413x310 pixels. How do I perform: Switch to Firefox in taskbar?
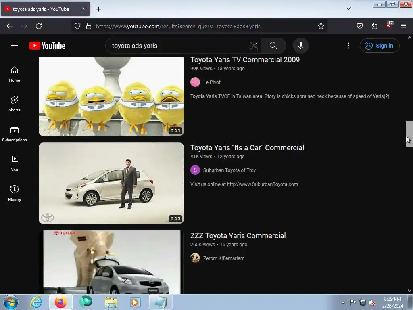click(x=61, y=302)
